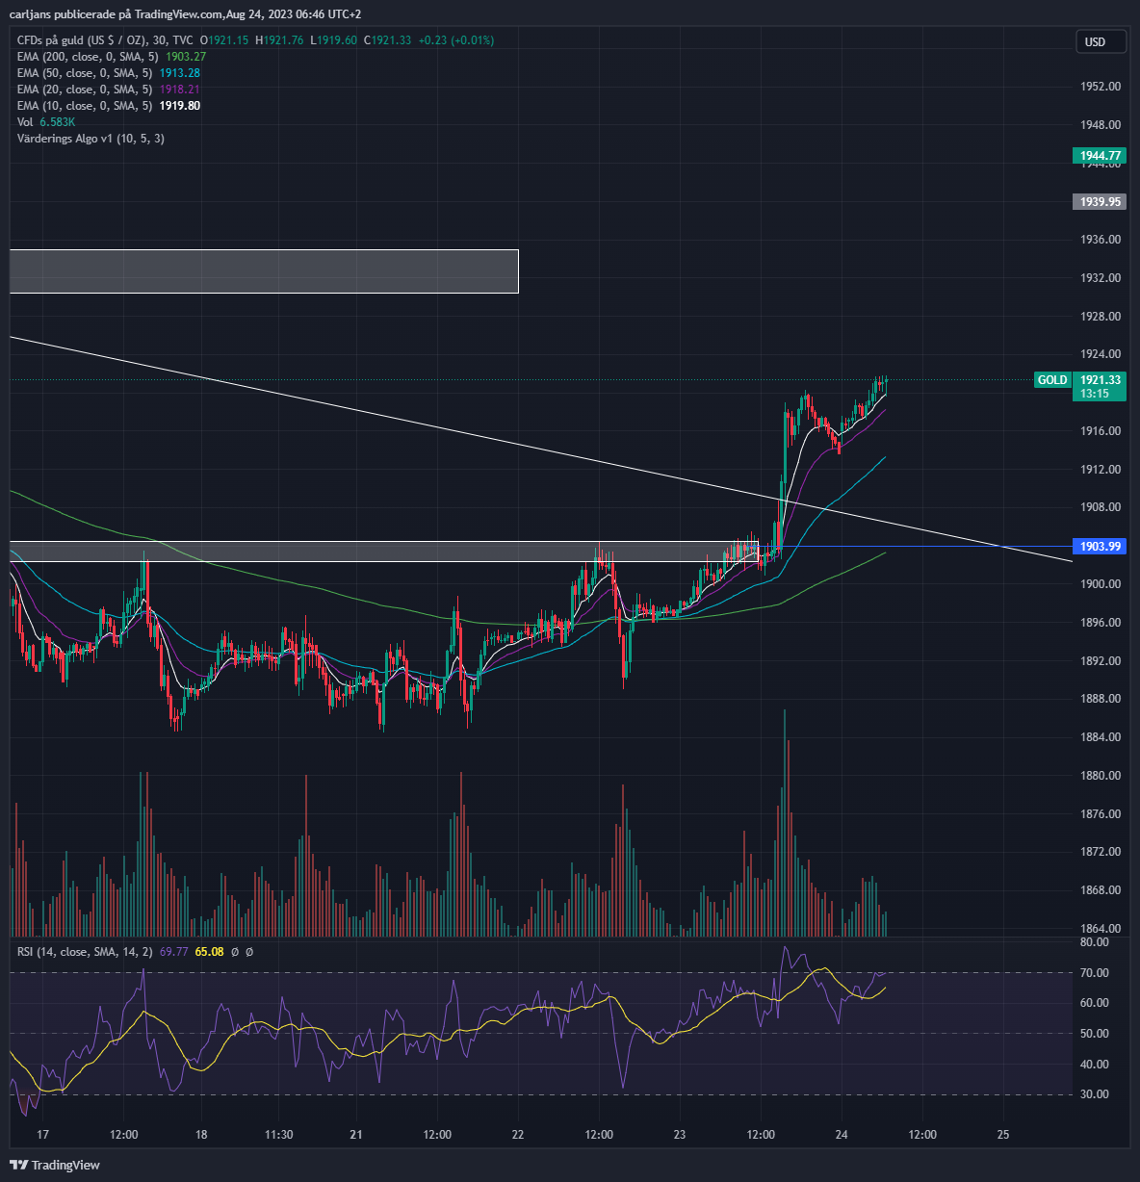Click the GOLD price tag label
Screen dimensions: 1140x1182
point(1052,380)
